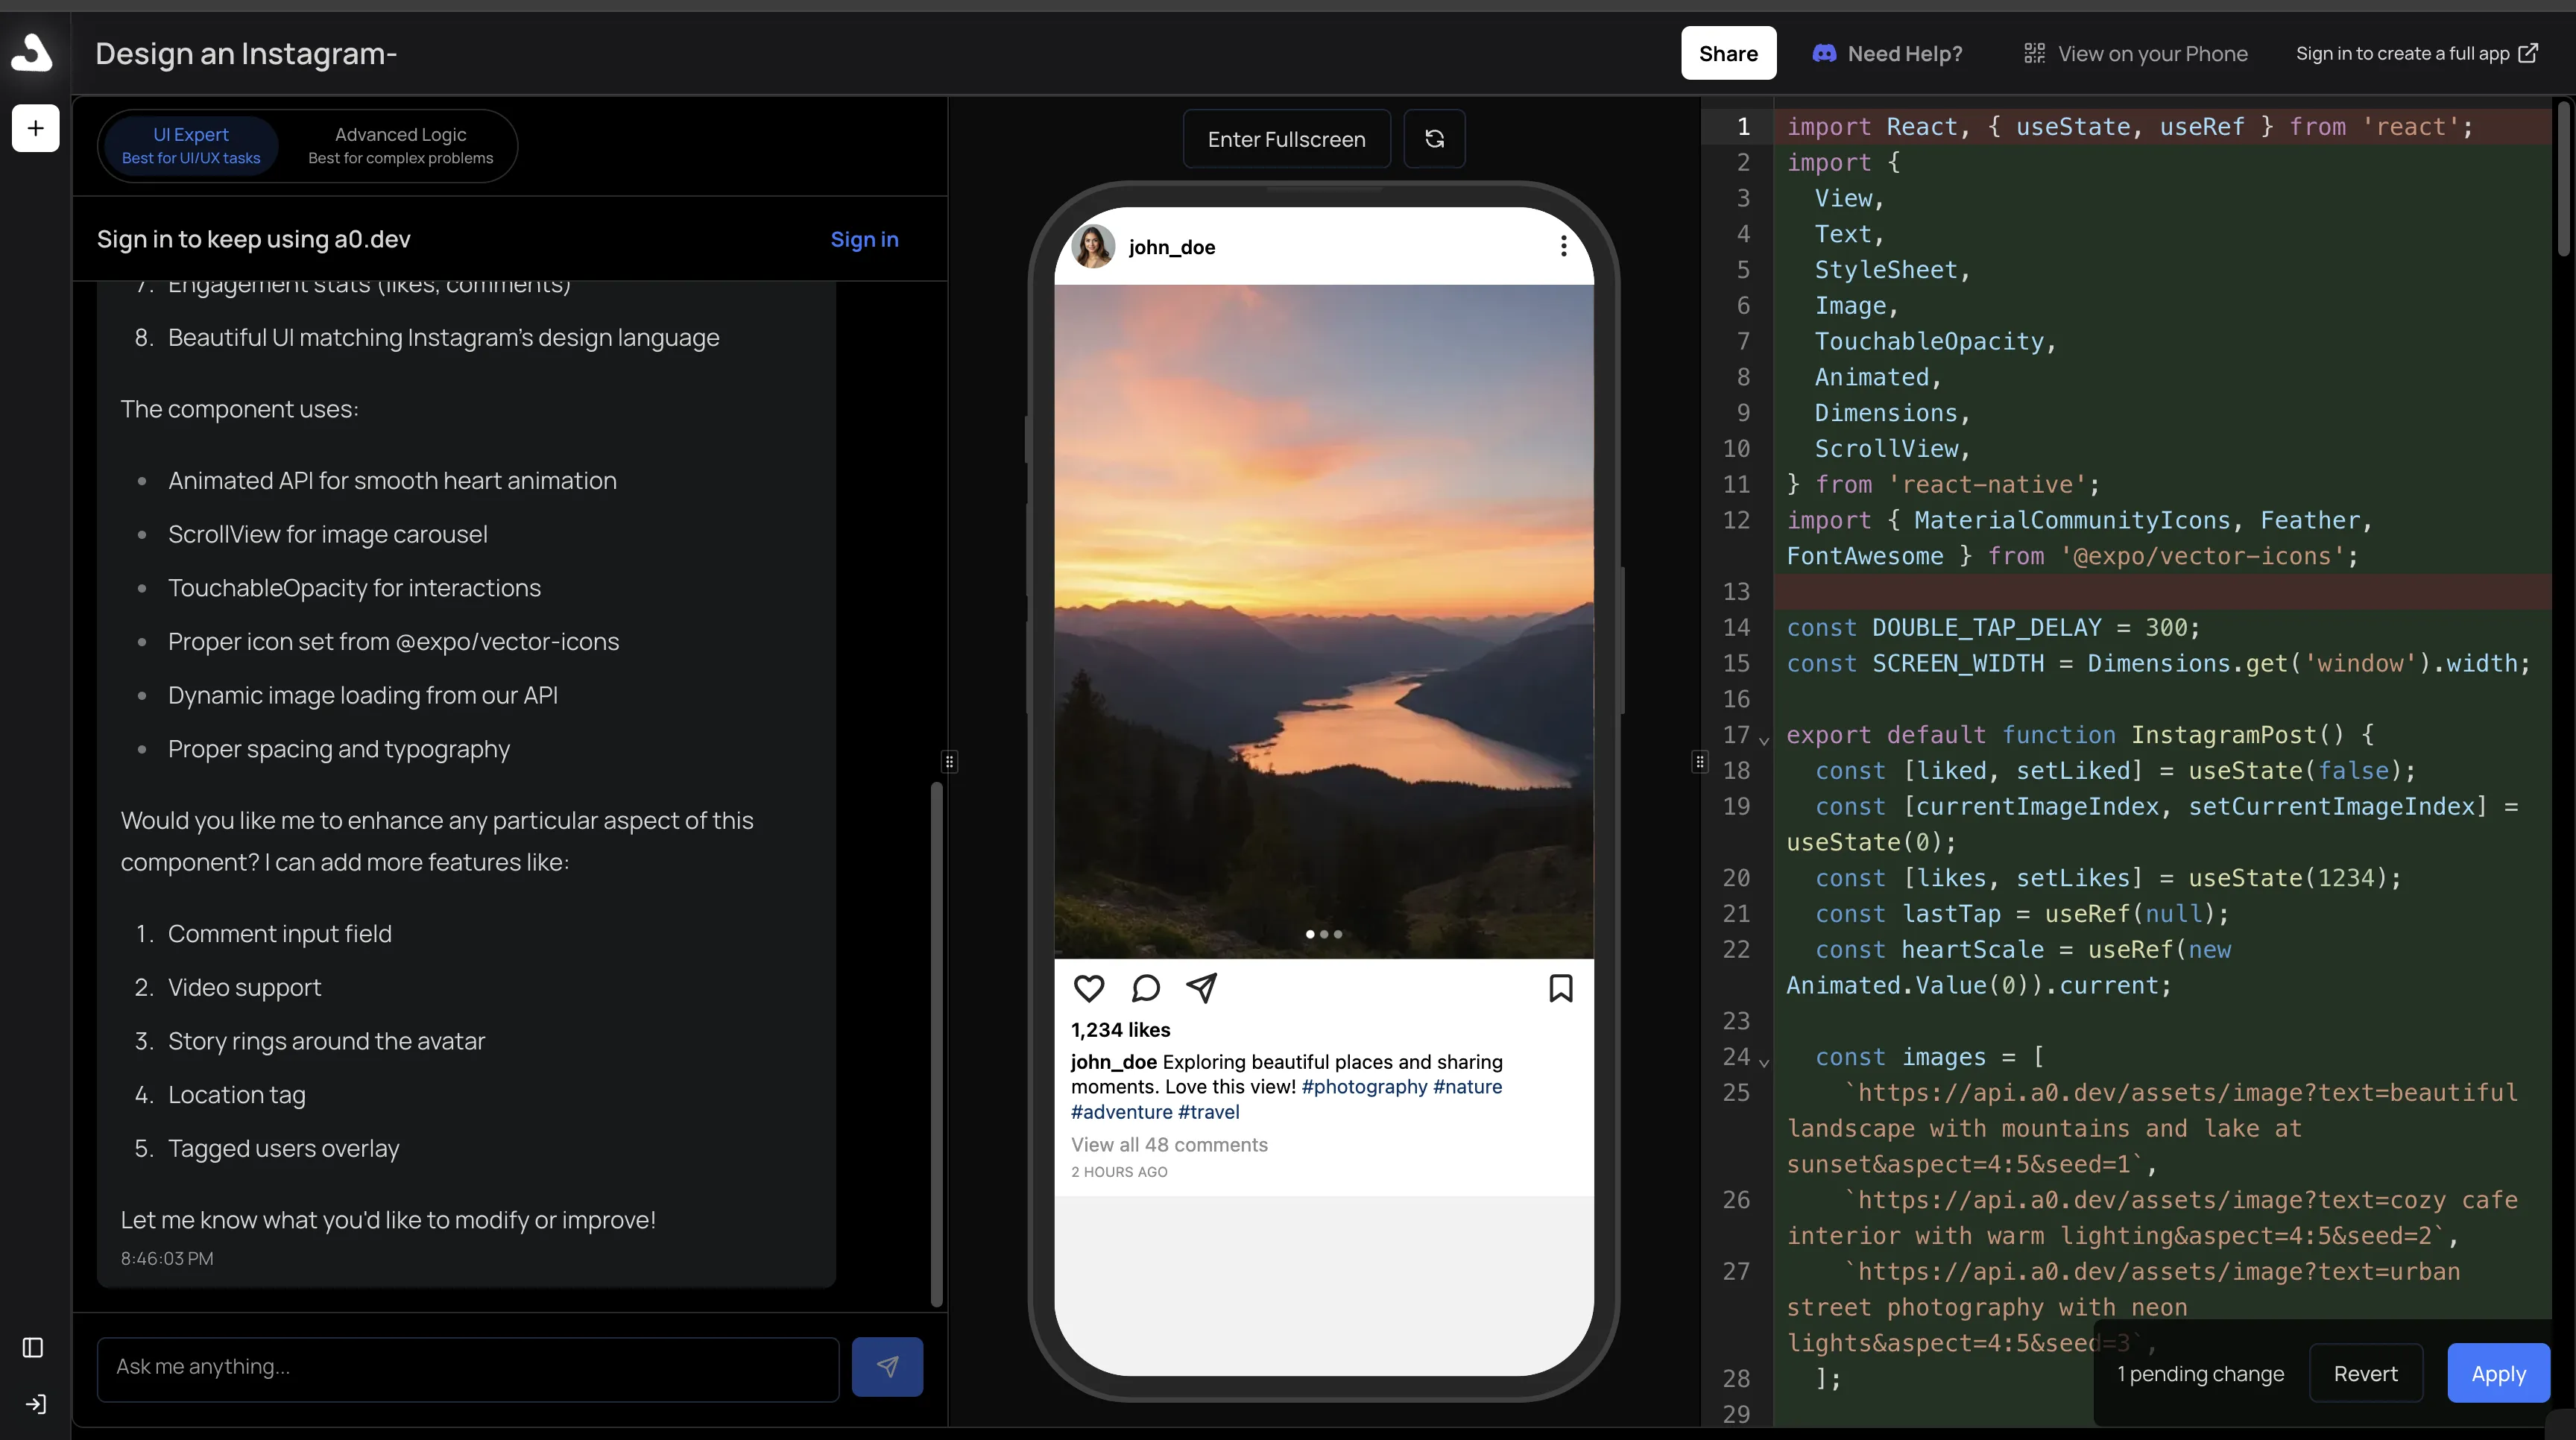This screenshot has height=1440, width=2576.
Task: Collapse the images array at line 24
Action: pyautogui.click(x=1764, y=1062)
